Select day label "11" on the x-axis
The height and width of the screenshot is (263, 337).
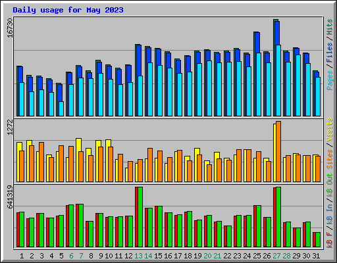tap(118, 256)
